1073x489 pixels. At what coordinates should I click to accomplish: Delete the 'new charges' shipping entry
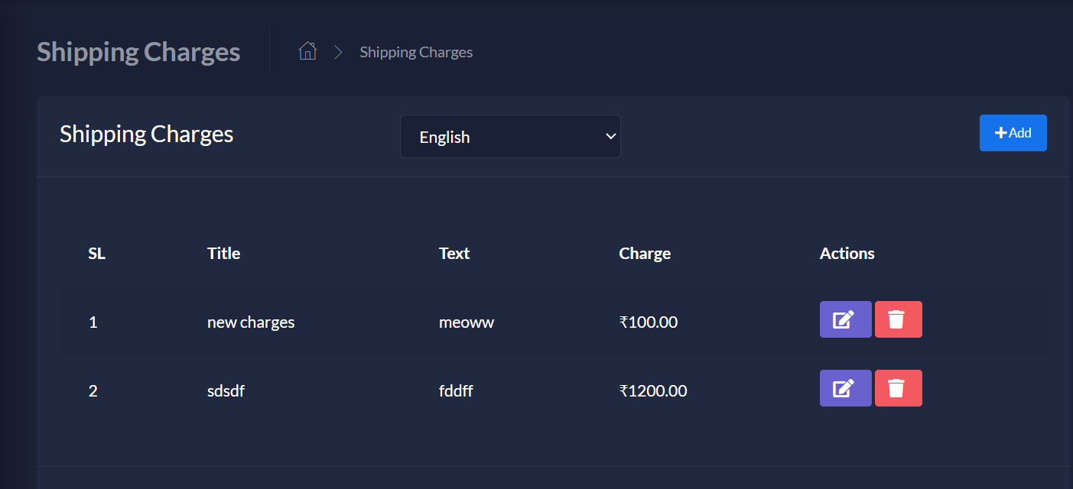click(898, 319)
